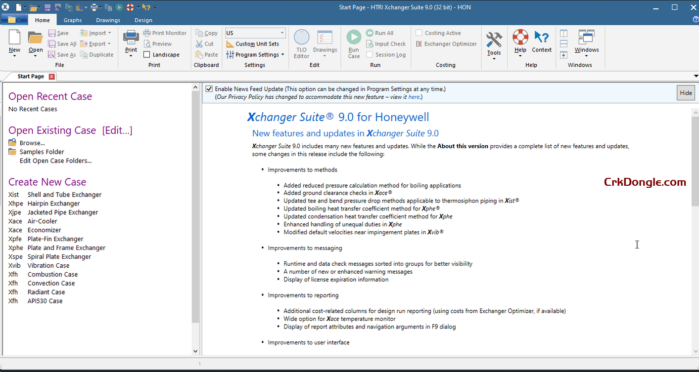
Task: Open the Design ribbon tab
Action: 143,20
